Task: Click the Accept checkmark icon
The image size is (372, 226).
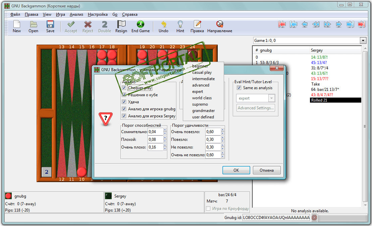Action: pyautogui.click(x=71, y=24)
